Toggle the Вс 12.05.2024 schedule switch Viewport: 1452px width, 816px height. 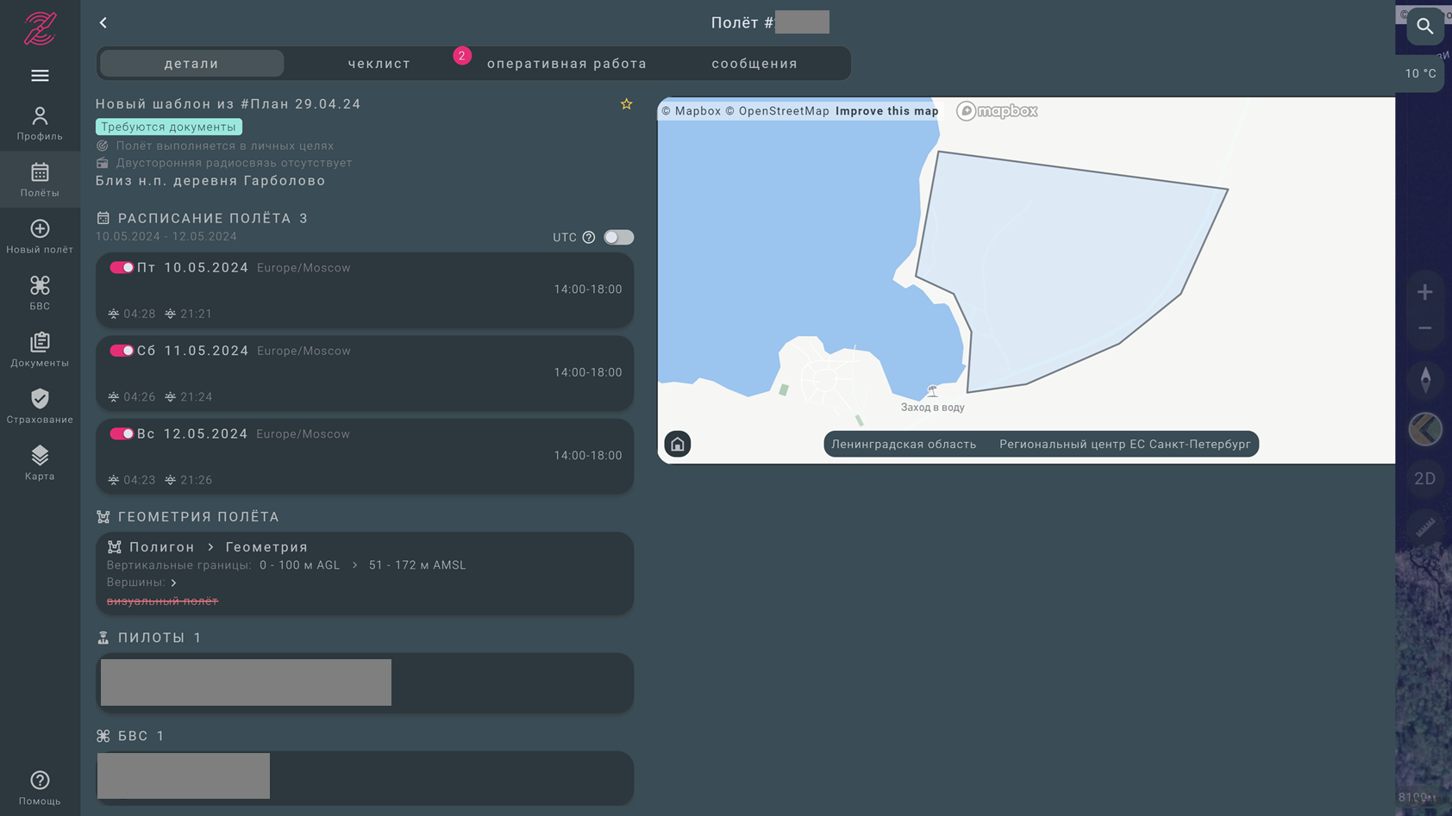(x=122, y=434)
